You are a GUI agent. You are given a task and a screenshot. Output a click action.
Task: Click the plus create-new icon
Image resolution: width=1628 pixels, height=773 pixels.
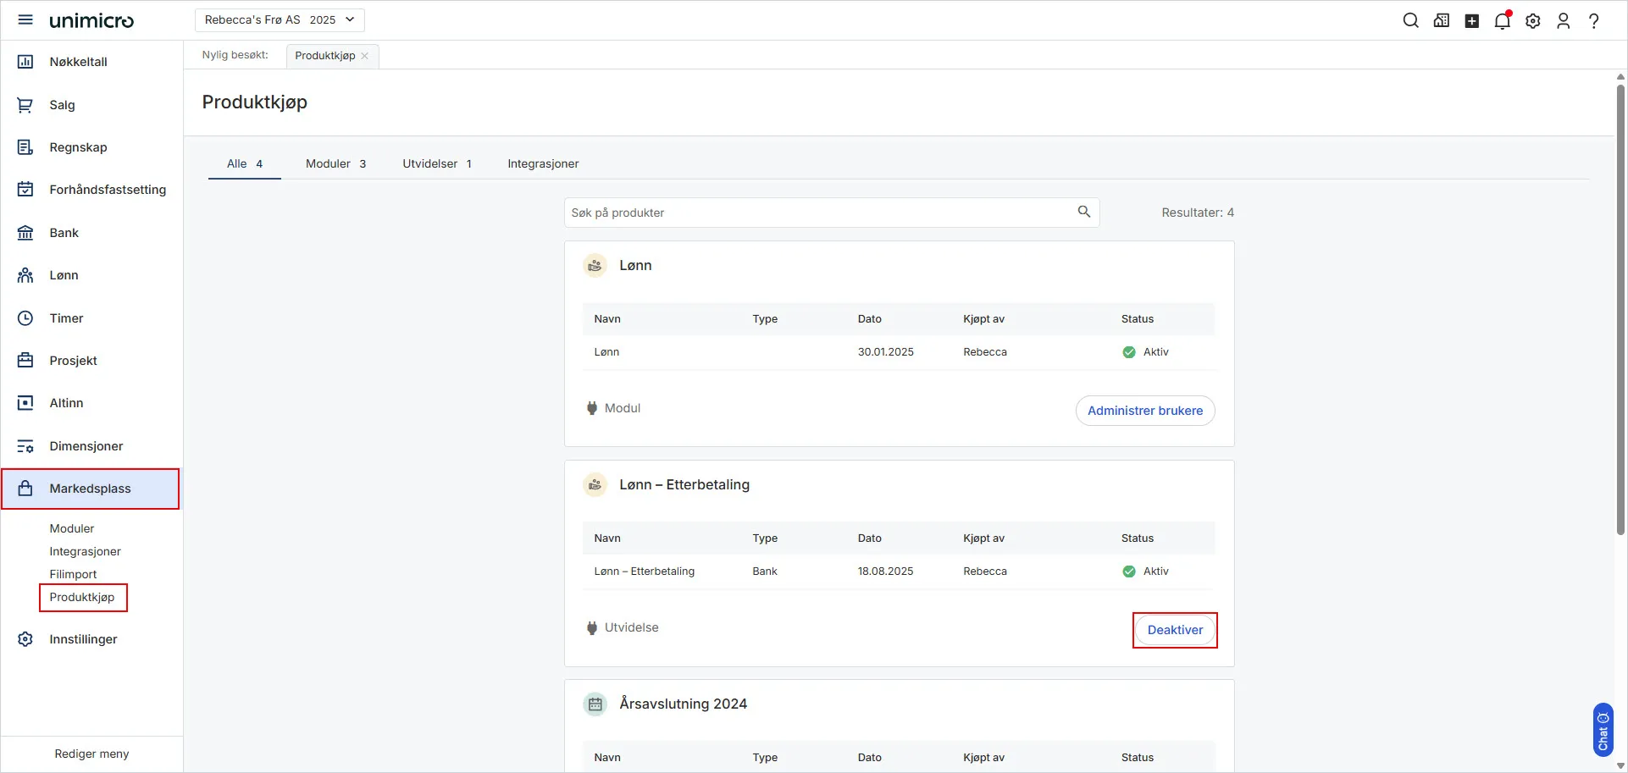1471,21
